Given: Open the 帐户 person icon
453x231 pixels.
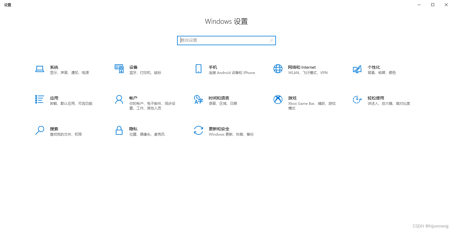Looking at the screenshot, I should [119, 100].
